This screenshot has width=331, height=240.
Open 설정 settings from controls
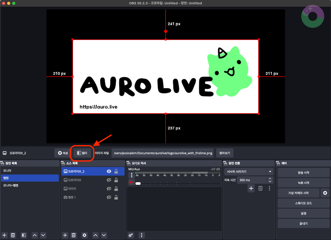point(303,213)
